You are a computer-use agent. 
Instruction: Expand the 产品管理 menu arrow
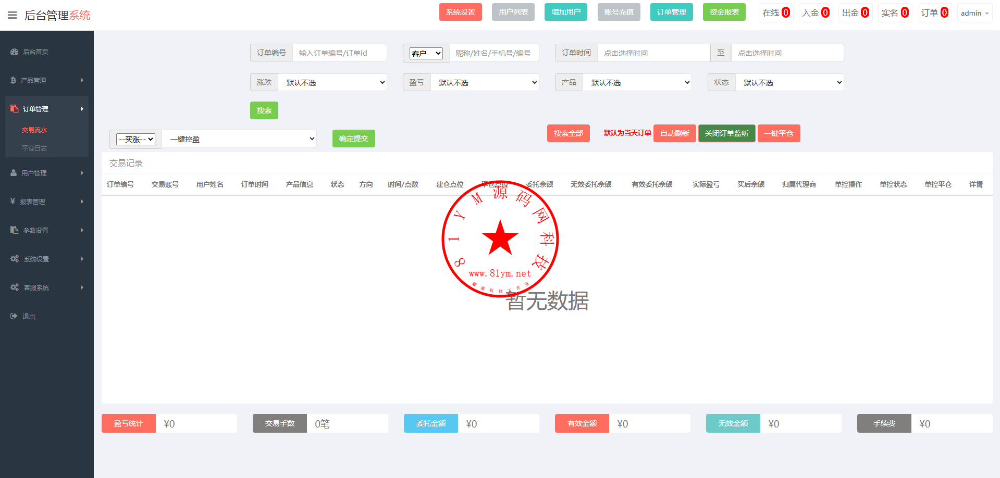(x=82, y=80)
